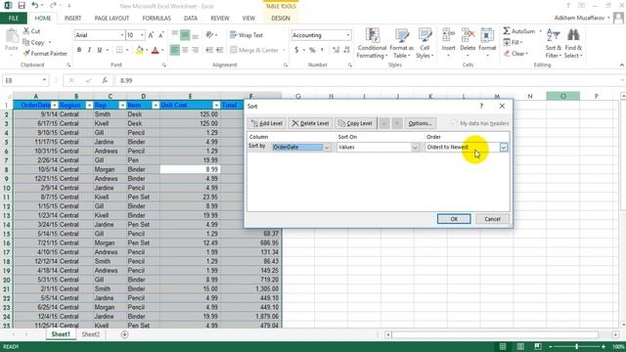Image resolution: width=626 pixels, height=352 pixels.
Task: Open the FILE tab
Action: [x=13, y=19]
